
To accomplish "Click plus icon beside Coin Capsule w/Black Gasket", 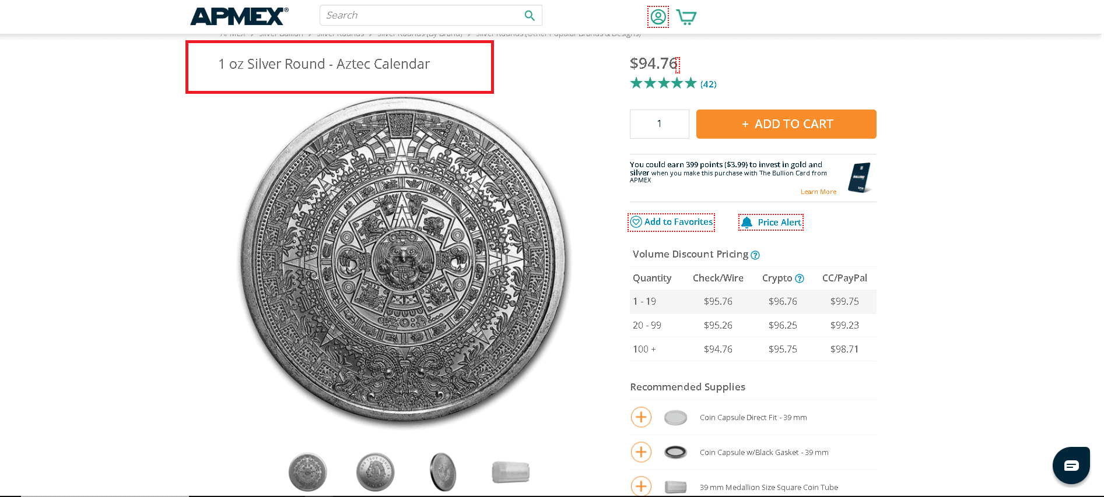I will click(x=641, y=452).
